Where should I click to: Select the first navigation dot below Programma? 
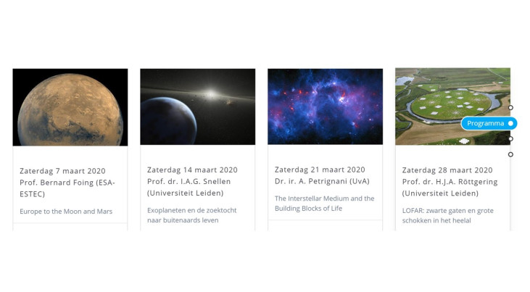pos(510,139)
